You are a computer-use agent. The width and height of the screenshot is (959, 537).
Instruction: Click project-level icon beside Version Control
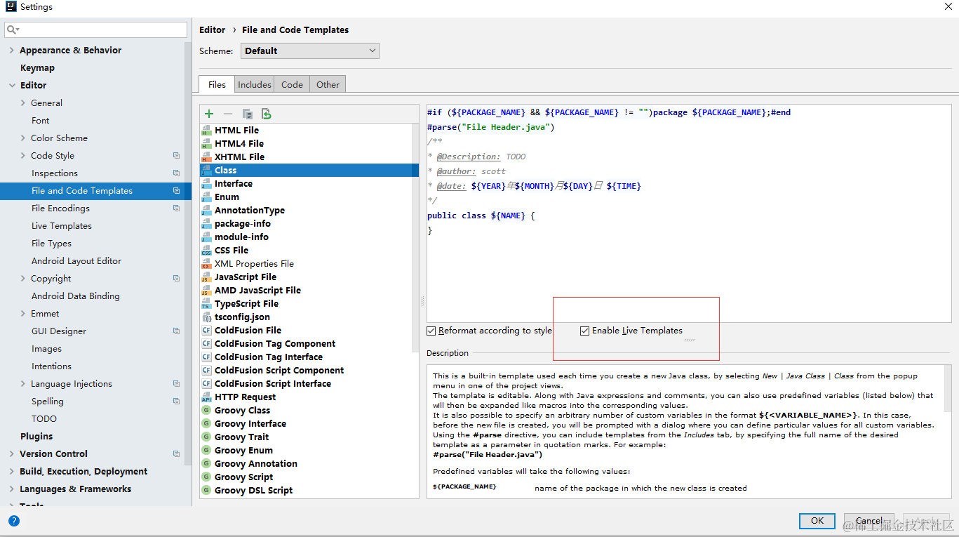176,454
